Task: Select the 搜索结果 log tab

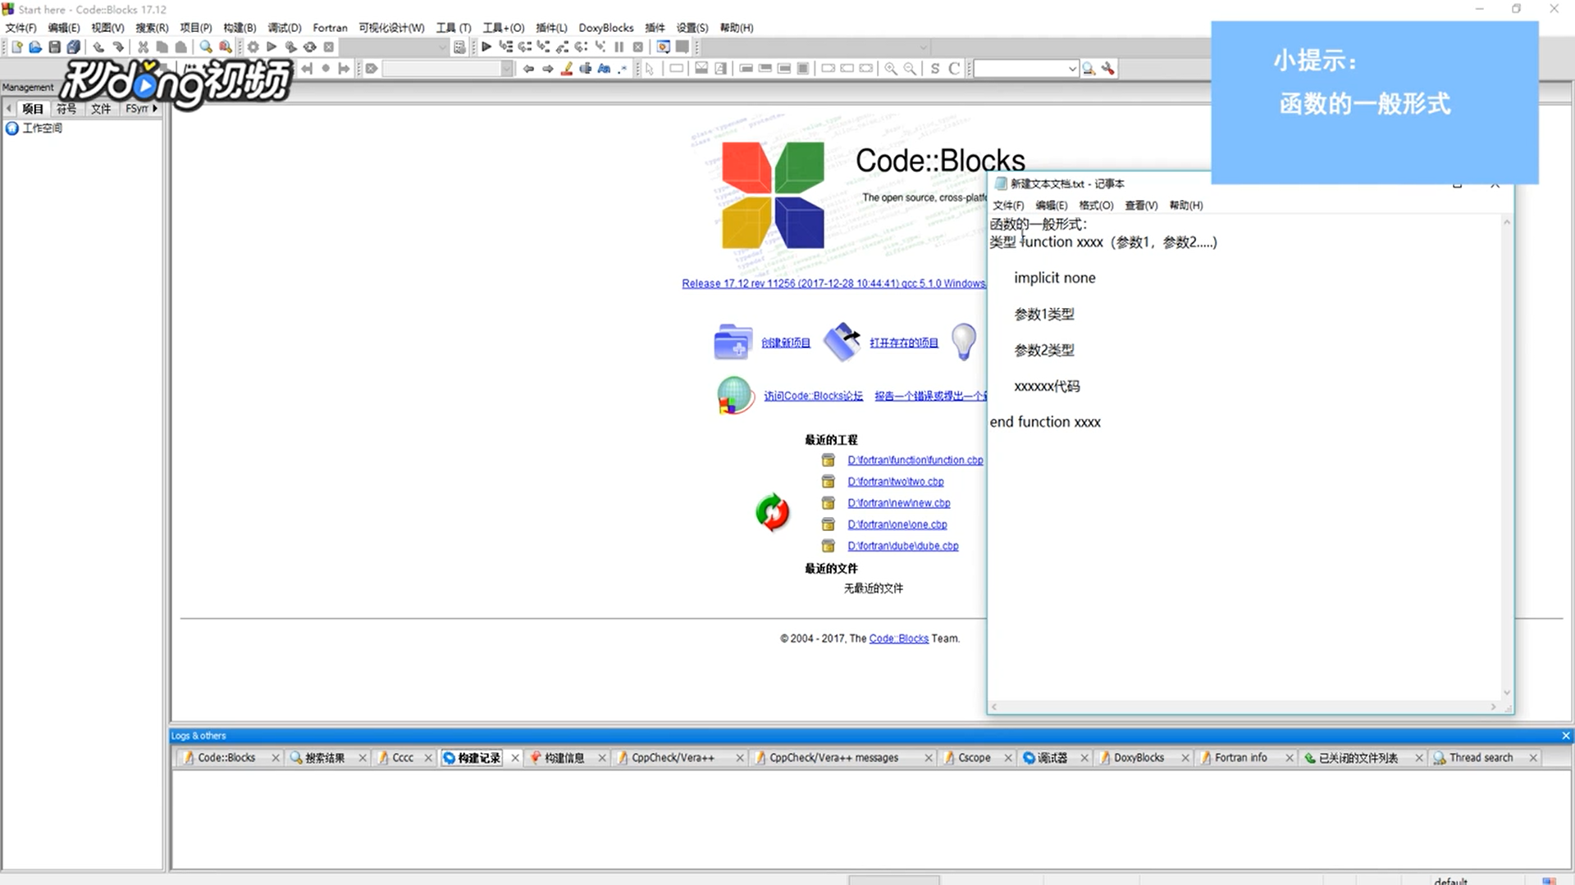Action: pyautogui.click(x=325, y=758)
